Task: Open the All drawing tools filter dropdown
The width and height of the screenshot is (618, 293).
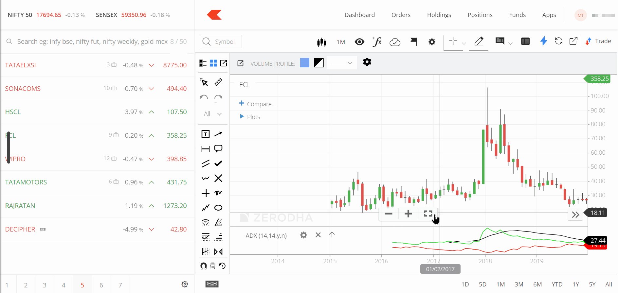Action: (x=213, y=114)
